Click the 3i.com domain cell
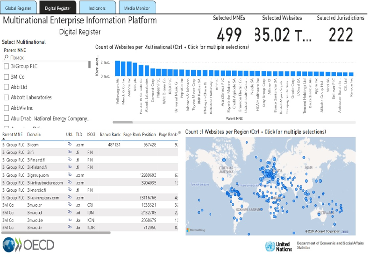 [x=33, y=145]
